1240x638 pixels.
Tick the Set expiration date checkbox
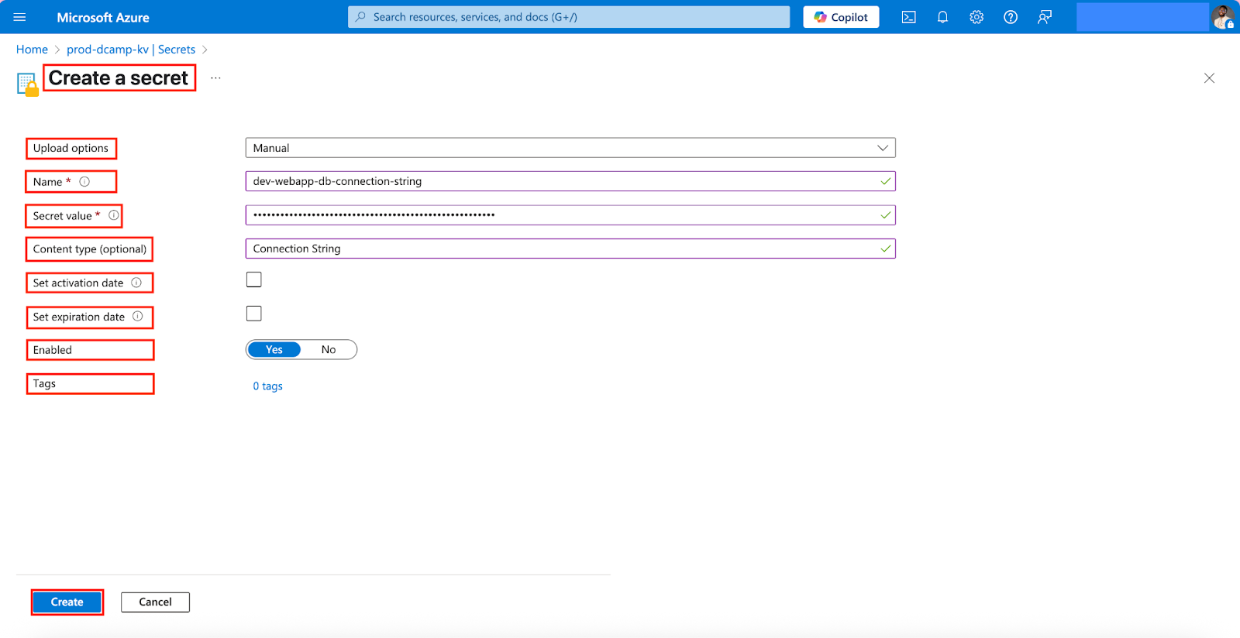point(253,314)
